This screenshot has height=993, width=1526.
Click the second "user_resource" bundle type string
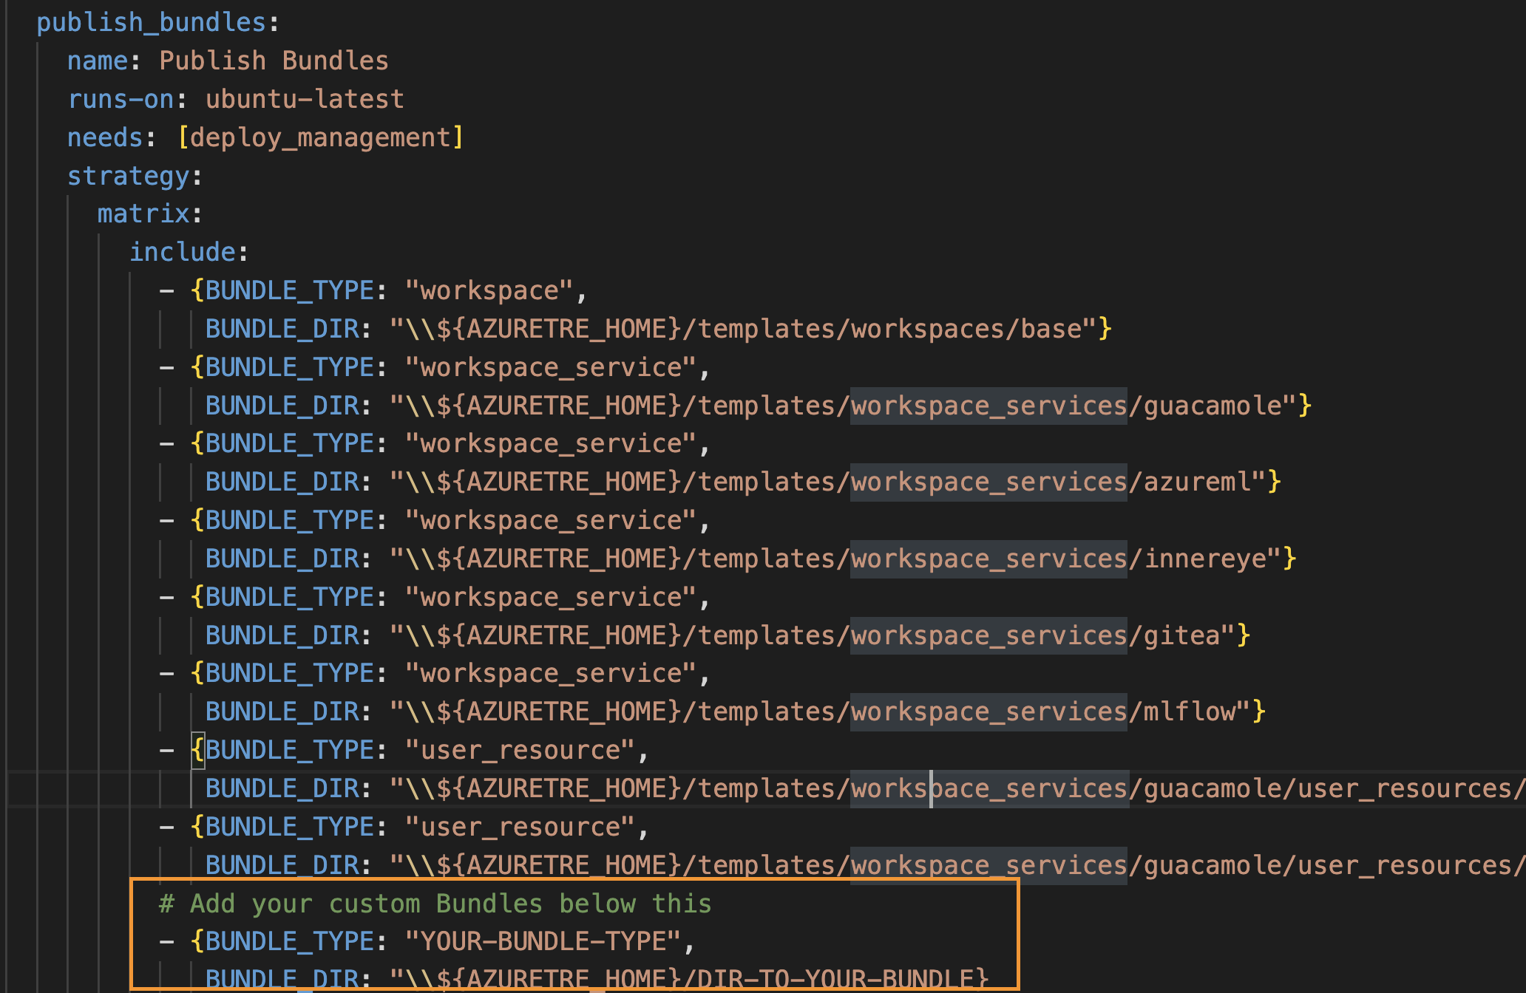click(520, 827)
